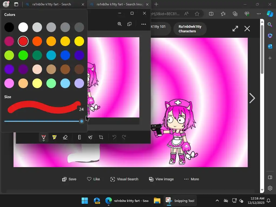This screenshot has height=207, width=276.
Task: Open the clock showing 12:16 AM
Action: (256, 201)
